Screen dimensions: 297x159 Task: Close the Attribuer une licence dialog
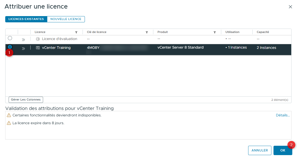pos(290,7)
